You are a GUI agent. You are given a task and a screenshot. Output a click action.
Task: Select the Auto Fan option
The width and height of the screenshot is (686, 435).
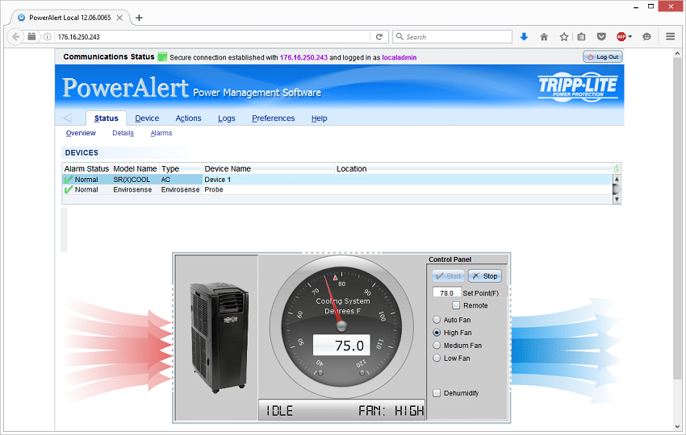(x=437, y=320)
